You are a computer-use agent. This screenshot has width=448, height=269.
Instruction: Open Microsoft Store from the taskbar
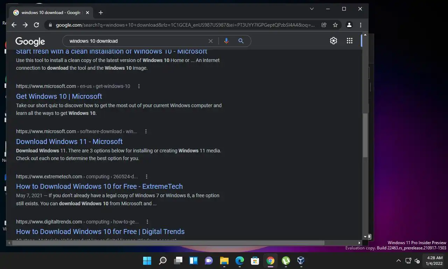point(255,261)
